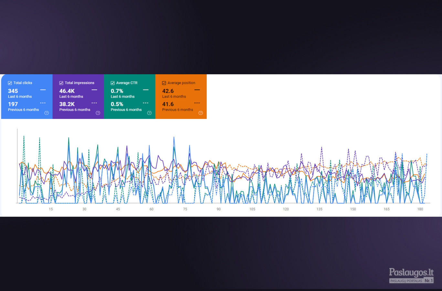The width and height of the screenshot is (442, 291).
Task: Click the 0.7% average CTR value
Action: [x=117, y=91]
